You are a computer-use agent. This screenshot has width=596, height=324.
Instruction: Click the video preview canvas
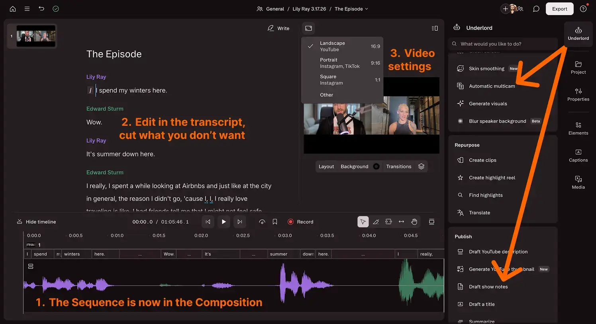pos(371,115)
